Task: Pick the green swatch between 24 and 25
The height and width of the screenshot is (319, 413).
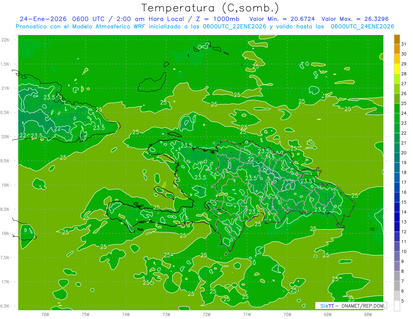Action: pyautogui.click(x=397, y=108)
